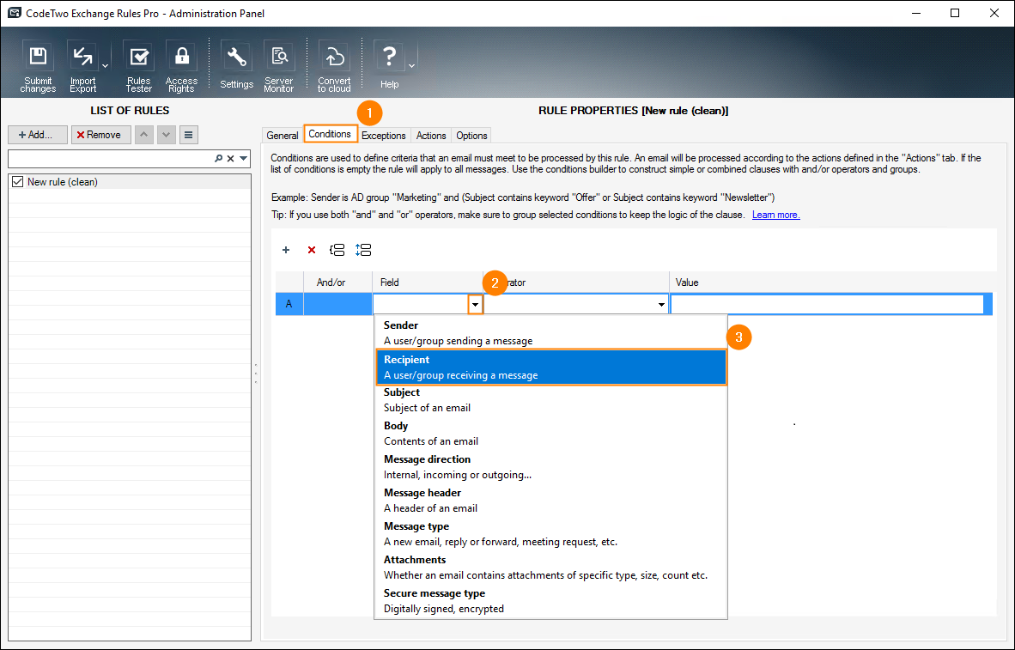Screen dimensions: 1015x650
Task: Click the group conditions icon
Action: point(337,250)
